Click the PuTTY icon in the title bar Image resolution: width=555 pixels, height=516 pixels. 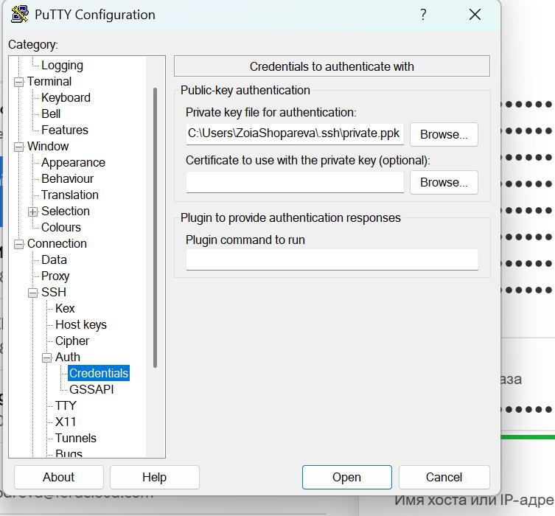click(20, 15)
